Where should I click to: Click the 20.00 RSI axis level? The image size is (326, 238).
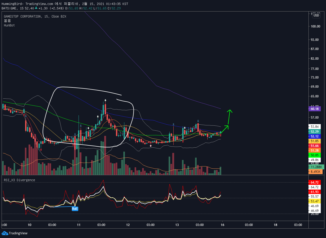(x=315, y=214)
